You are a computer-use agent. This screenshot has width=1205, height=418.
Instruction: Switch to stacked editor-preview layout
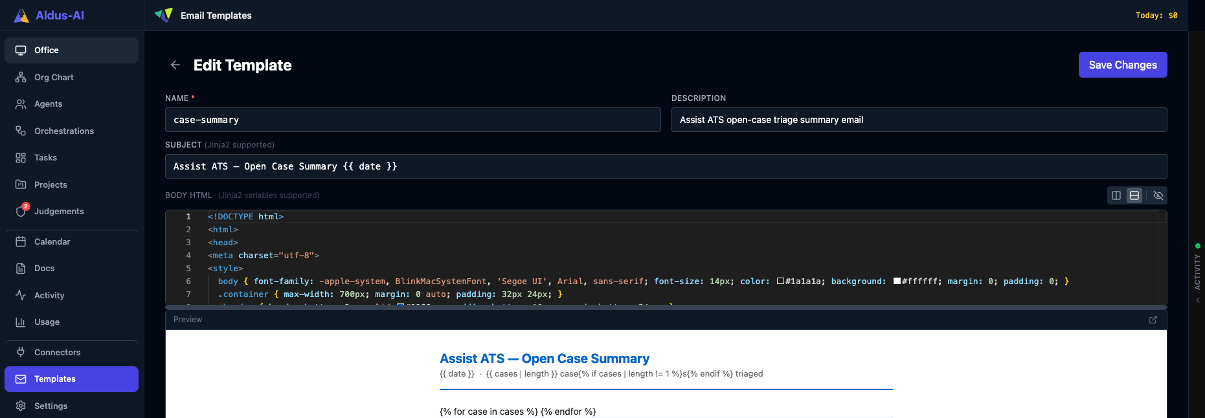click(x=1134, y=195)
